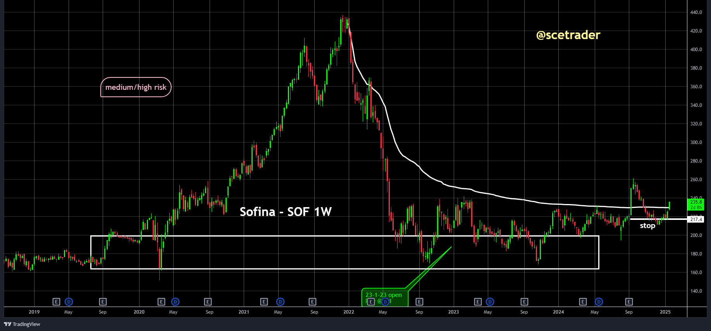Select the 'stop' text label
The width and height of the screenshot is (711, 331).
[x=647, y=225]
